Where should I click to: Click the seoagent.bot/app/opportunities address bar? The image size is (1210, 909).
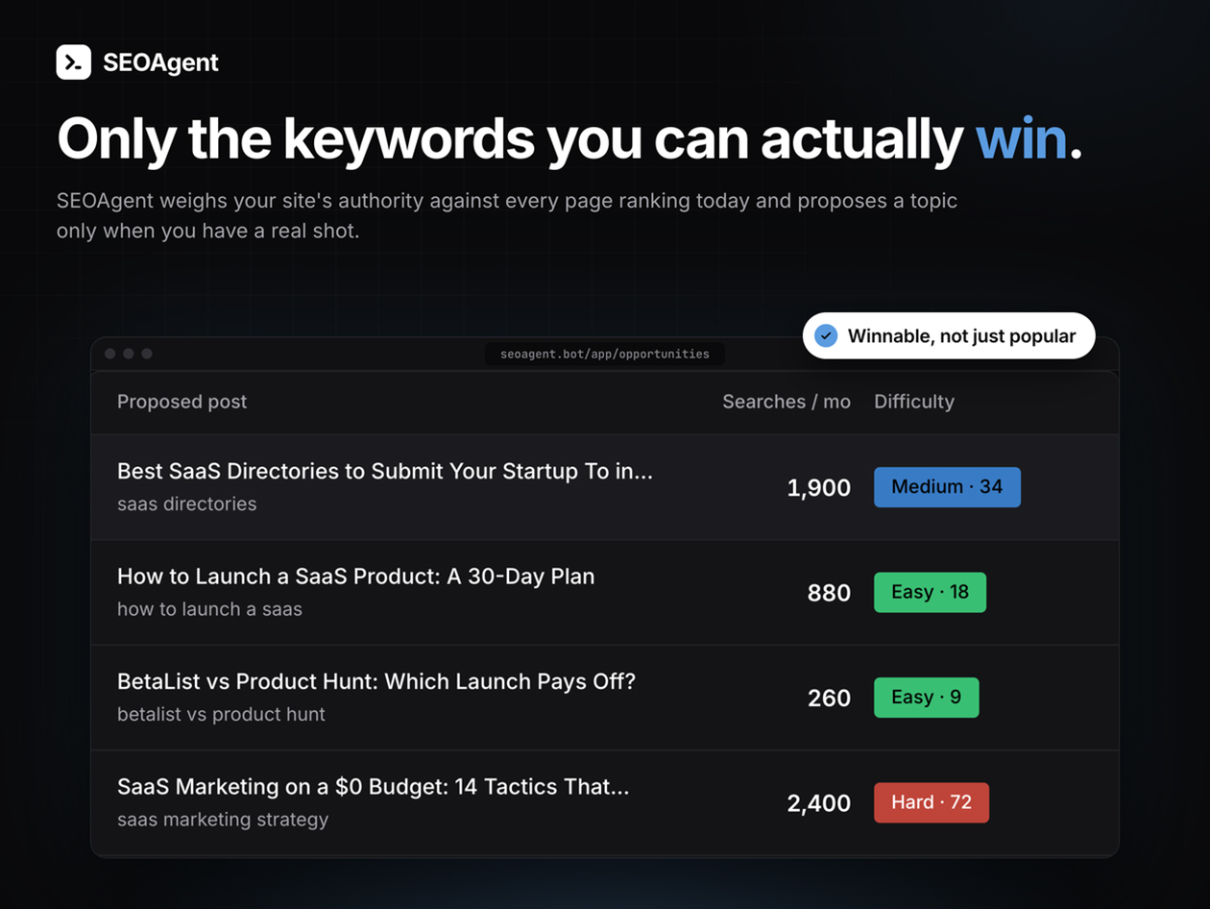[x=605, y=355]
